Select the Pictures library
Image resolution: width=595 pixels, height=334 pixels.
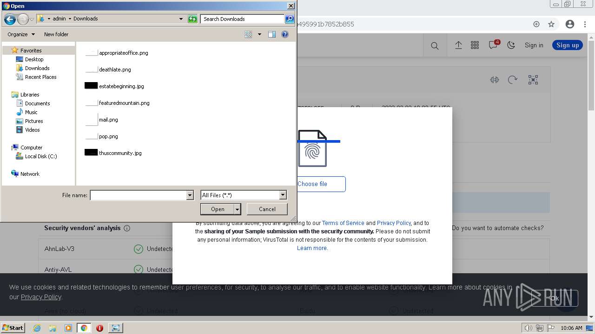coord(34,121)
